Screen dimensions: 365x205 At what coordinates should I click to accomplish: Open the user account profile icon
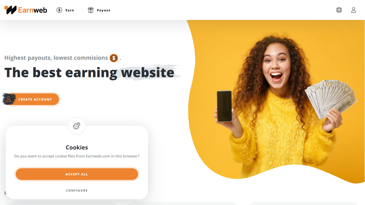click(354, 10)
